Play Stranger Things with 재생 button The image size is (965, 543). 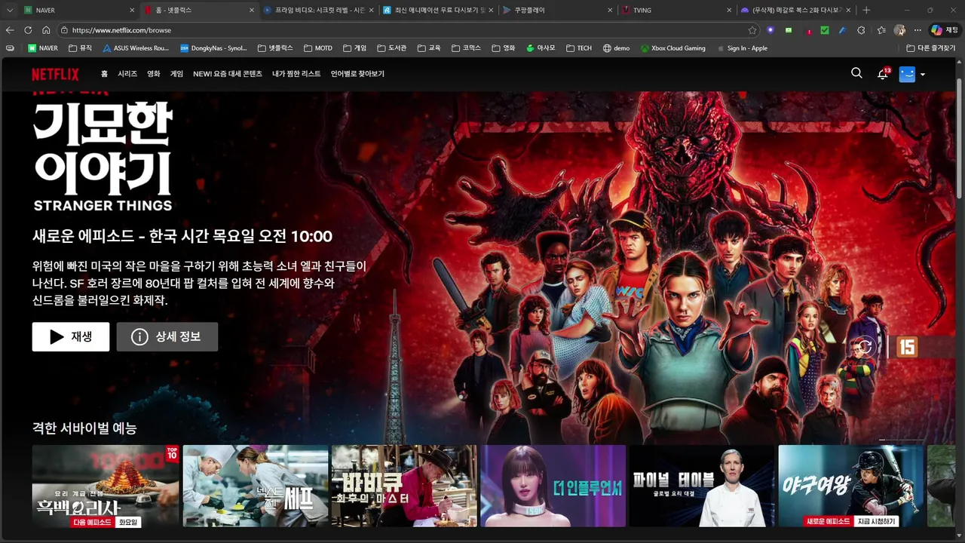point(71,337)
